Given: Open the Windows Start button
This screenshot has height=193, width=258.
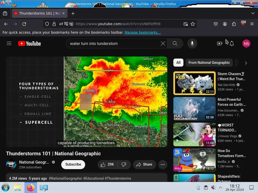Looking at the screenshot, I should pos(6,187).
